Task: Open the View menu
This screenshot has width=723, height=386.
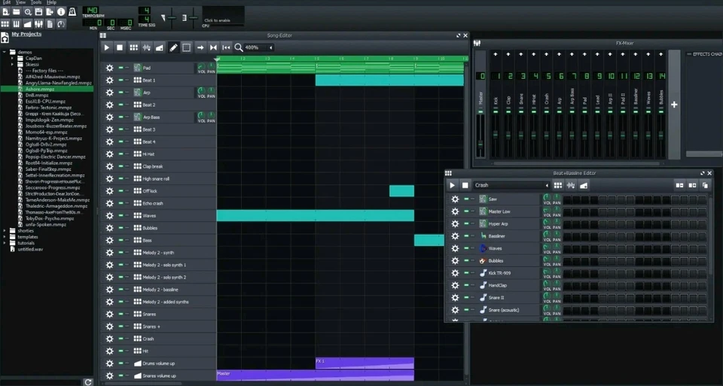Action: (21, 2)
